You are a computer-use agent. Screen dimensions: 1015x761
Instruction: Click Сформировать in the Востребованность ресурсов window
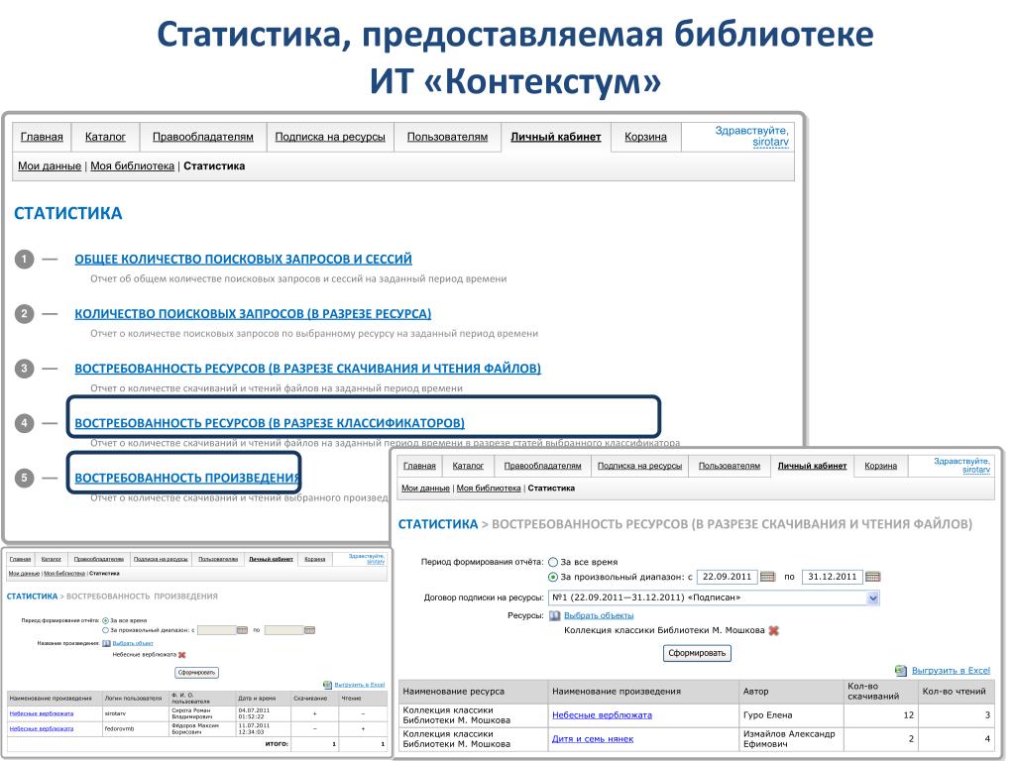point(697,654)
